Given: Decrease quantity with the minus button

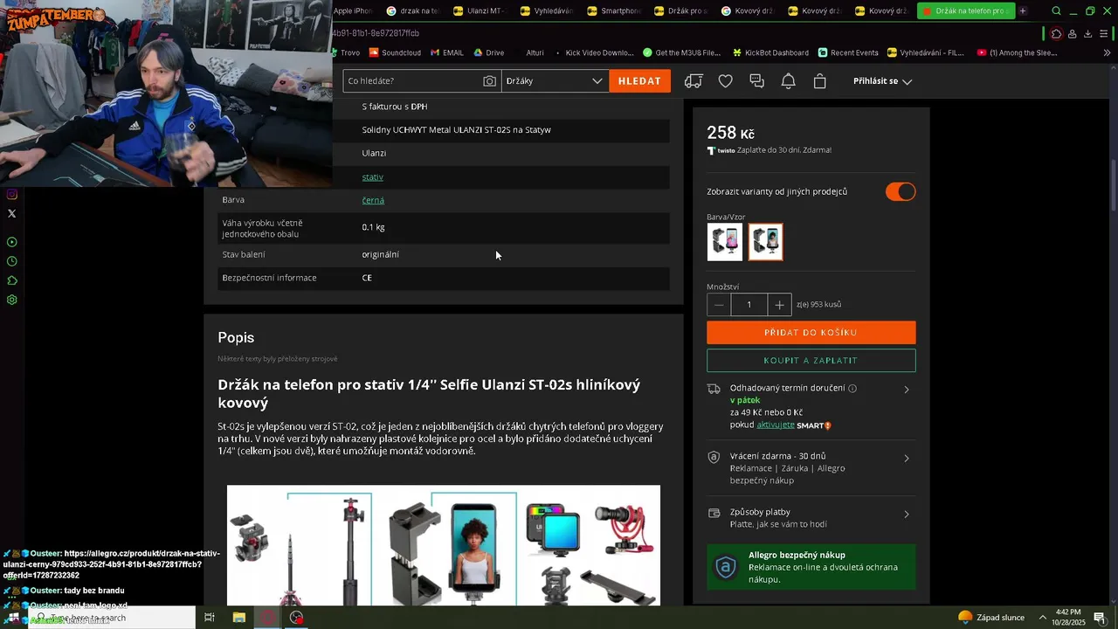Looking at the screenshot, I should pyautogui.click(x=719, y=305).
